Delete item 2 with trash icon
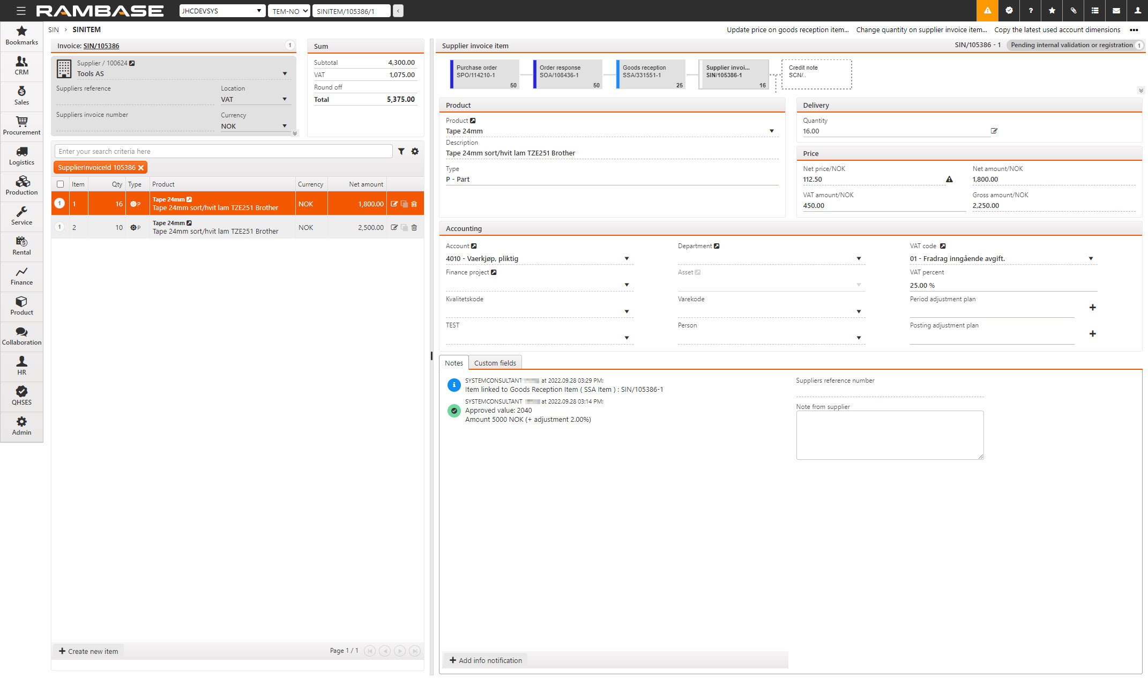The width and height of the screenshot is (1148, 678). 414,228
